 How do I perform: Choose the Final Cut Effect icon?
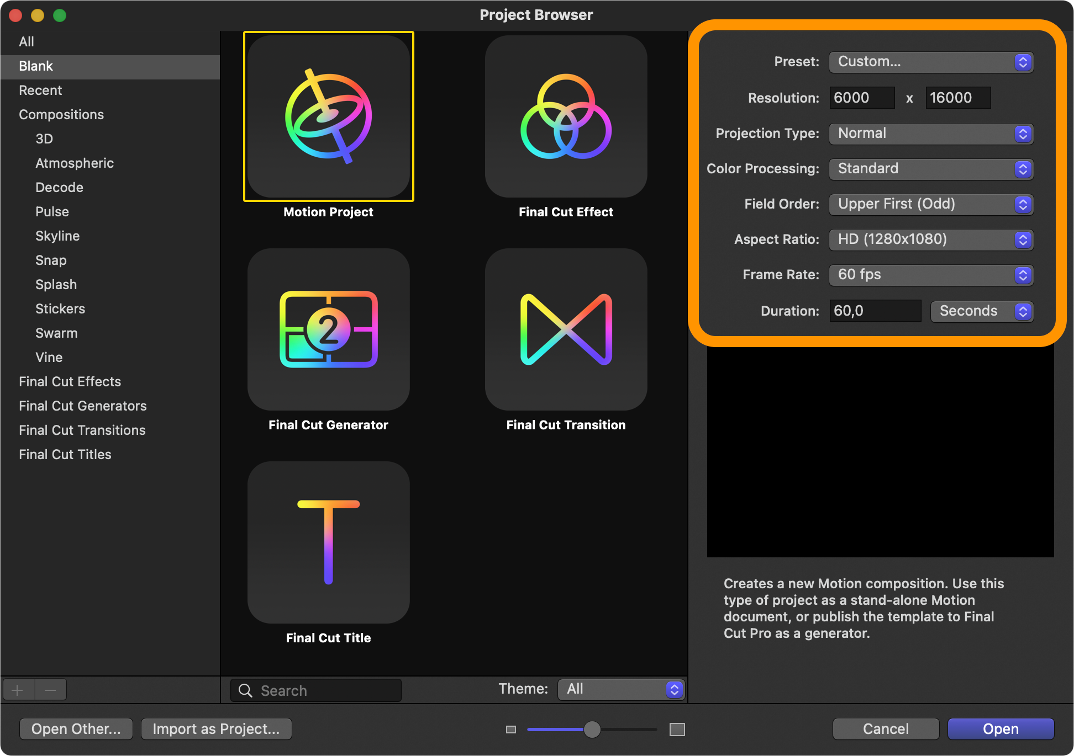566,116
